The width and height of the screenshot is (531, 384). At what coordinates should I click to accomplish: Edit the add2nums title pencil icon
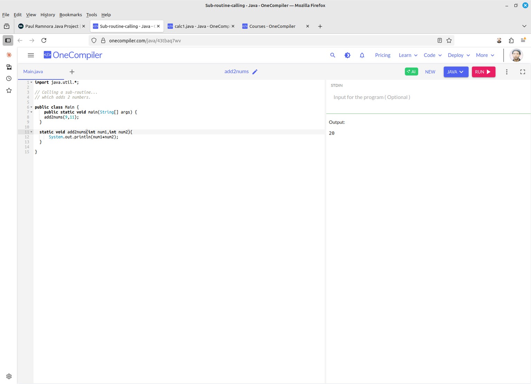[x=255, y=72]
